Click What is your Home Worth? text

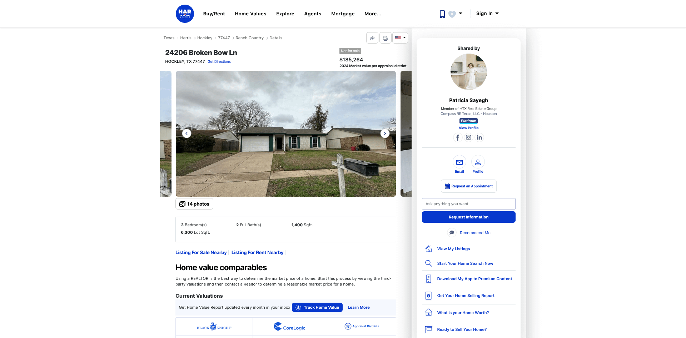(463, 313)
